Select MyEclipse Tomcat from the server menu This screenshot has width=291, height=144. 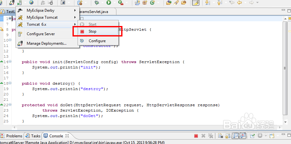(x=47, y=17)
